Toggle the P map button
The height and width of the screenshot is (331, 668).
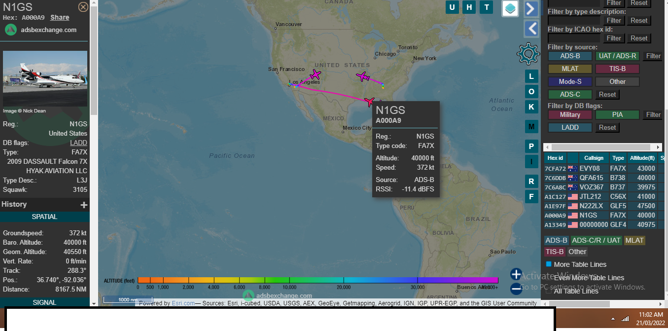[531, 146]
